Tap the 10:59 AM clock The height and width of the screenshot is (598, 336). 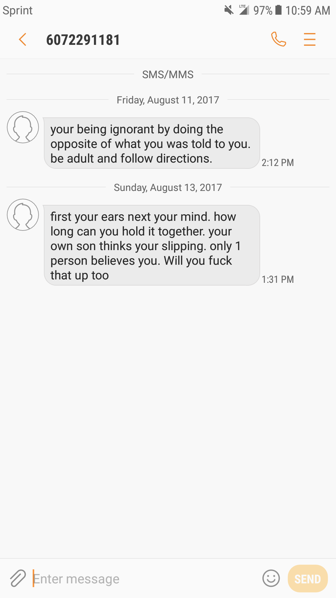pos(308,11)
